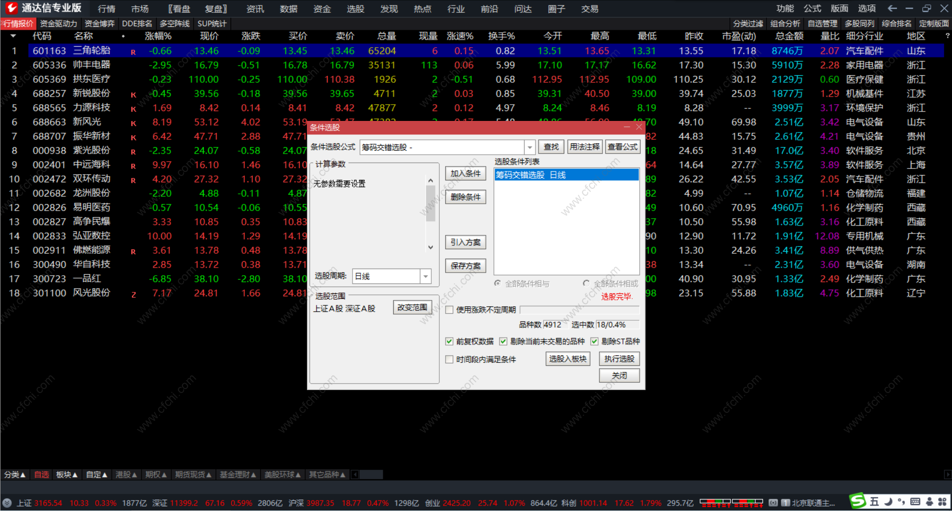This screenshot has width=952, height=511.
Task: Click the 用法注释 button in the dialog
Action: tap(585, 147)
